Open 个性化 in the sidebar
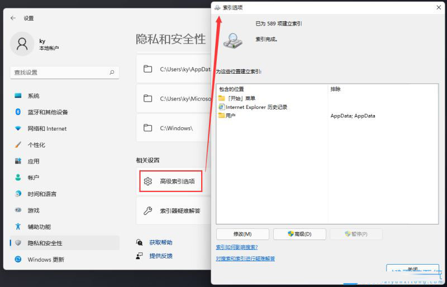This screenshot has width=447, height=287. click(x=64, y=145)
